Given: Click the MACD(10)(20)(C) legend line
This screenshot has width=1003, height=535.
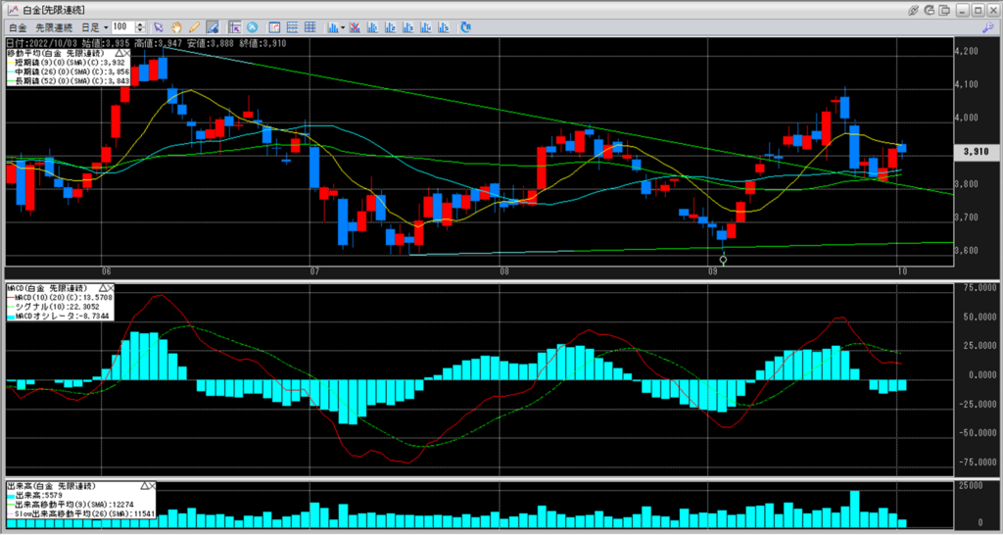Looking at the screenshot, I should (x=60, y=298).
